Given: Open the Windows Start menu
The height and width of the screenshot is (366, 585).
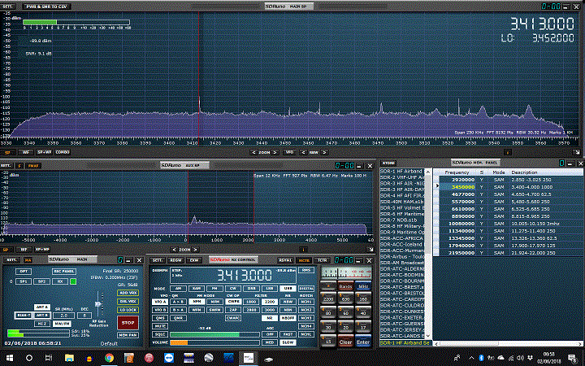Looking at the screenshot, I should 10,358.
